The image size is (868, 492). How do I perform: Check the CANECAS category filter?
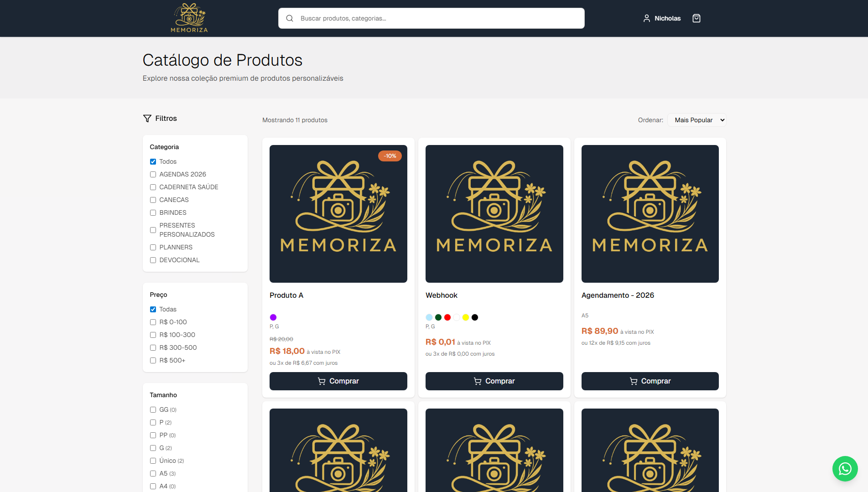coord(153,200)
